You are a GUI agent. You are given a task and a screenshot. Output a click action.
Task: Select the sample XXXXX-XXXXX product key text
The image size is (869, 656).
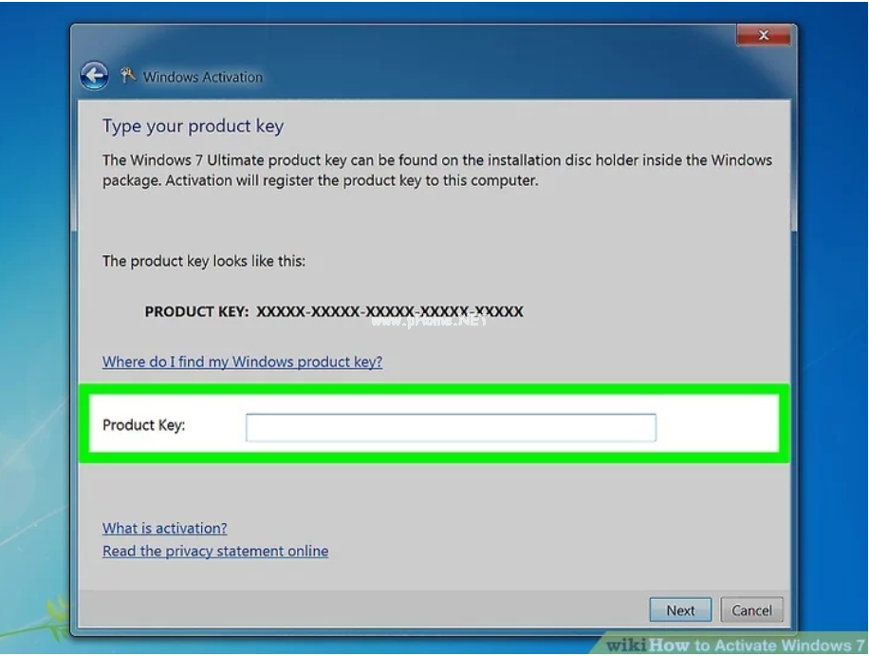pyautogui.click(x=390, y=311)
